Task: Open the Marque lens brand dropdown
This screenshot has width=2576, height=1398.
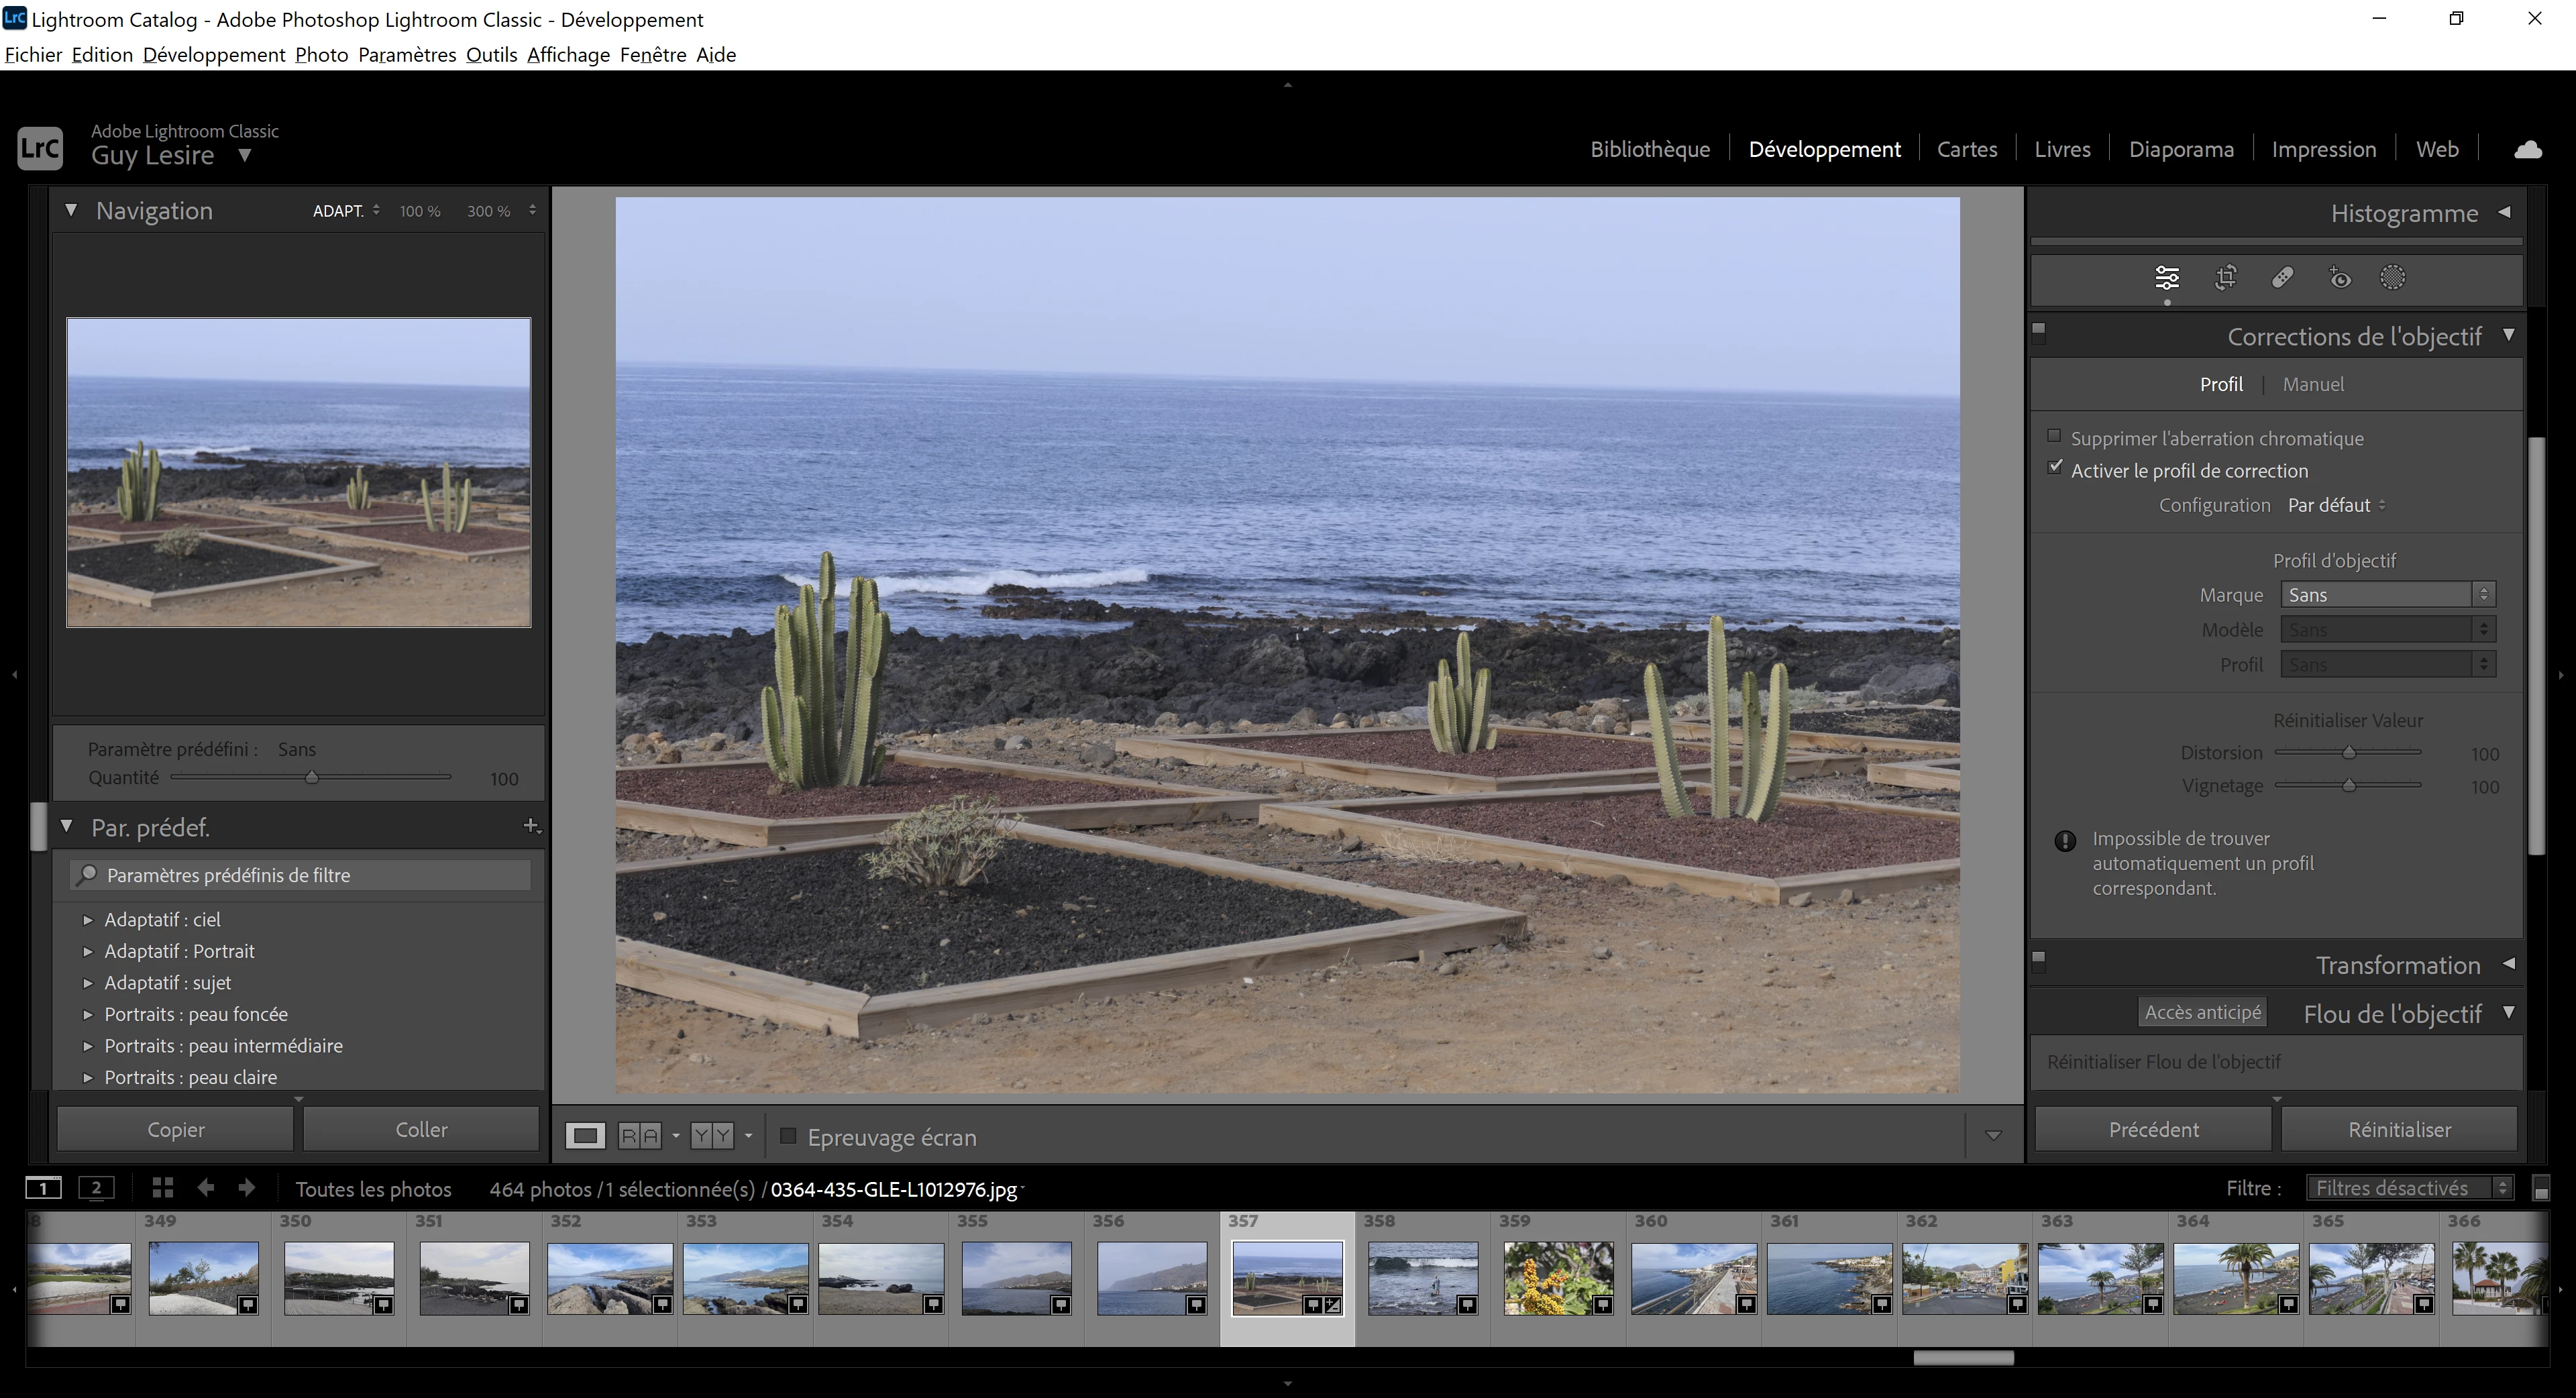Action: pos(2387,595)
